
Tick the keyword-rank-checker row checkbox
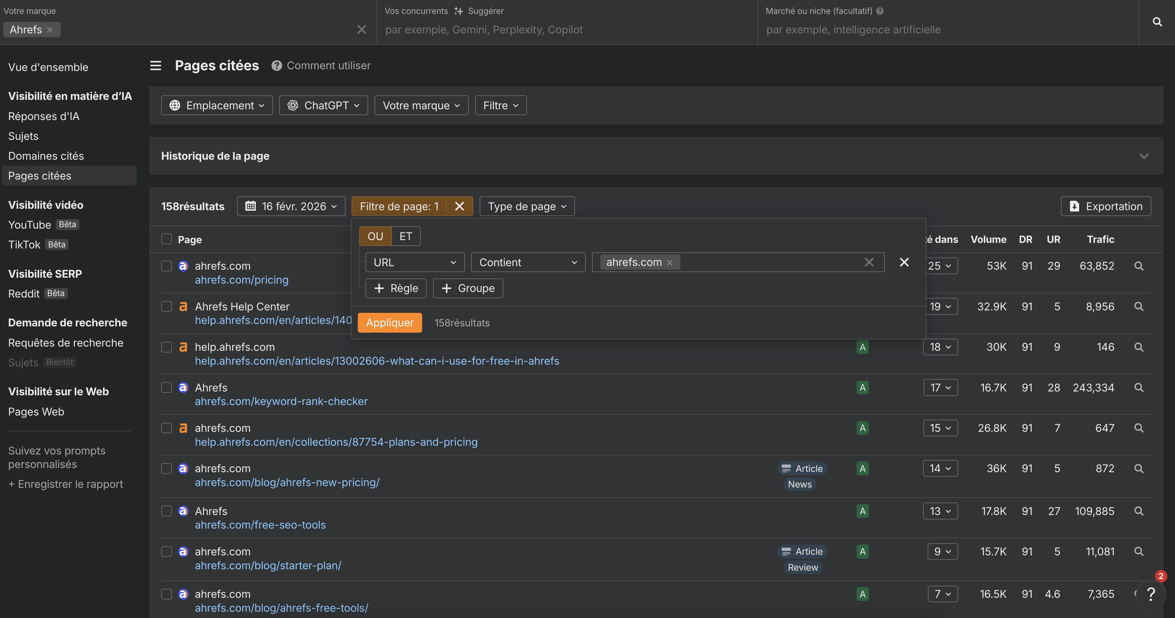pyautogui.click(x=166, y=388)
